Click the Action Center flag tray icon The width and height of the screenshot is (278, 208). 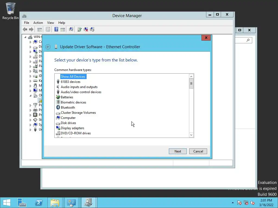pos(239,203)
